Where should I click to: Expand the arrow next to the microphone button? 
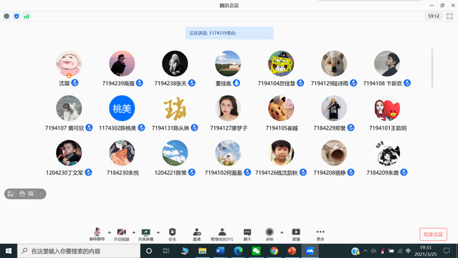[x=109, y=232]
